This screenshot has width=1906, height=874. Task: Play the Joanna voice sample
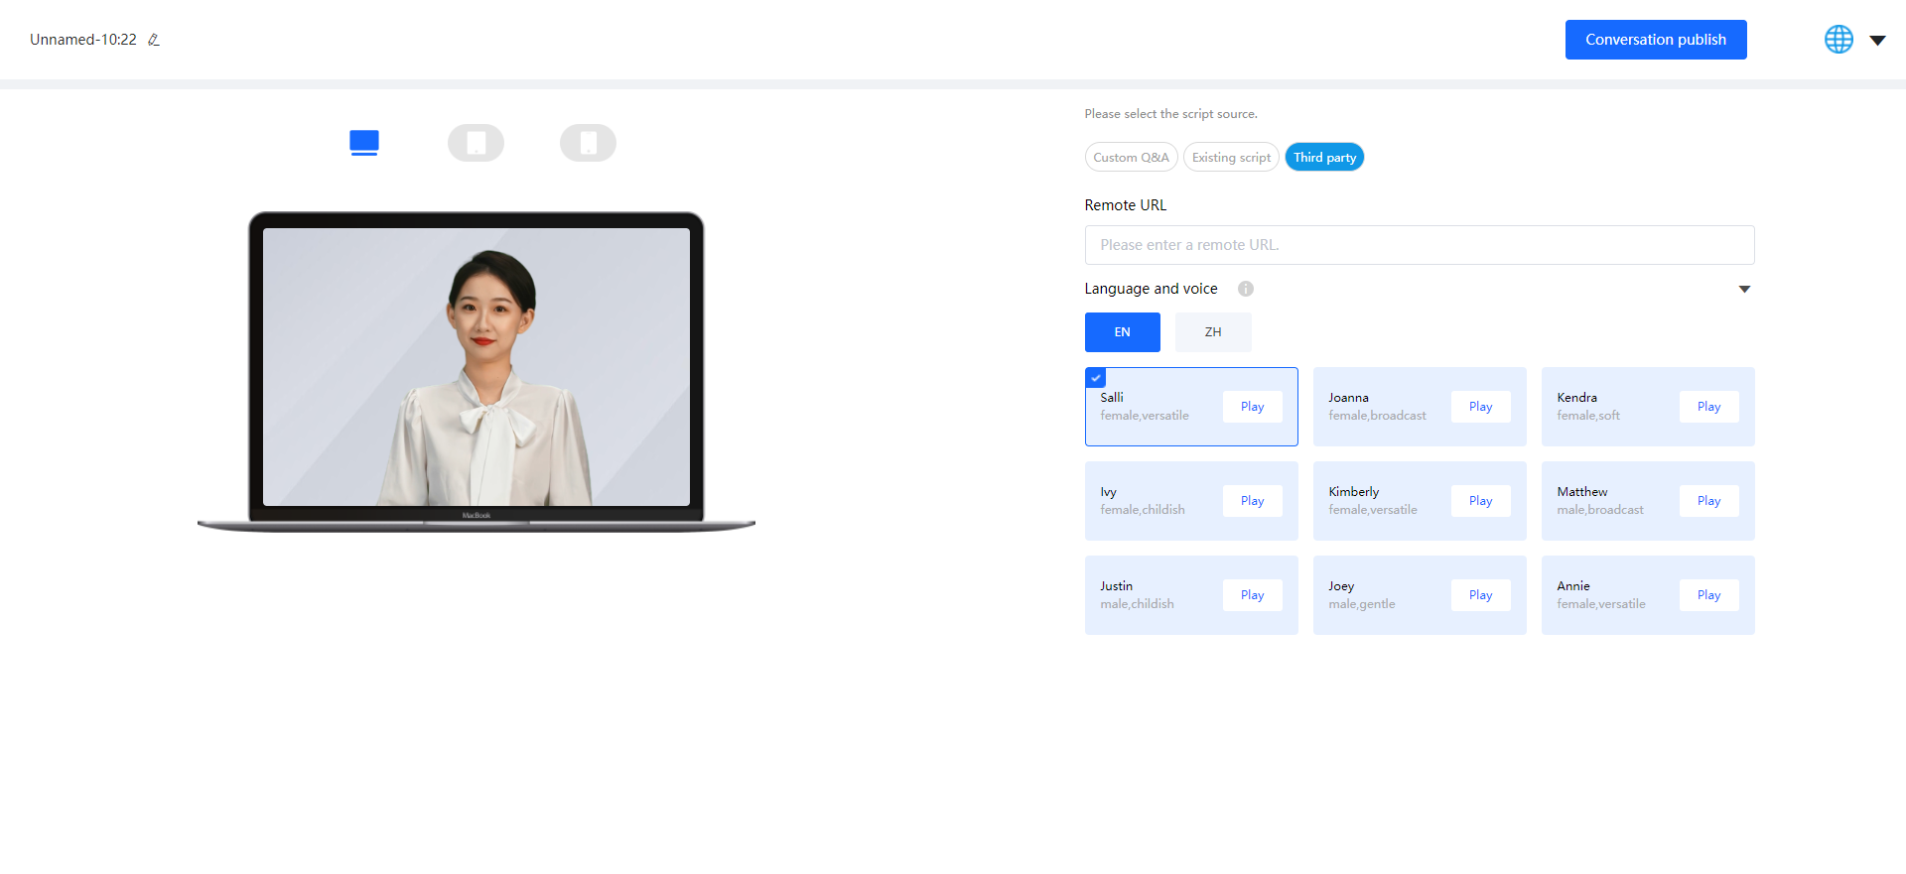(1481, 407)
